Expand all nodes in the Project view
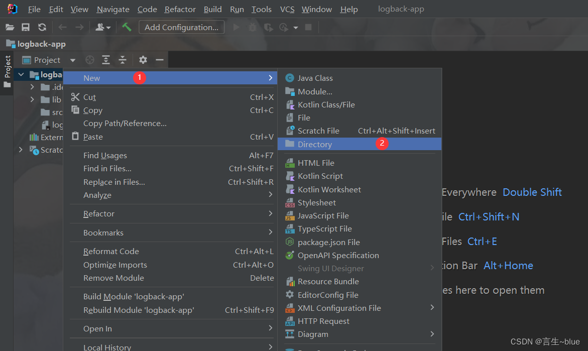Viewport: 588px width, 351px height. [x=105, y=59]
